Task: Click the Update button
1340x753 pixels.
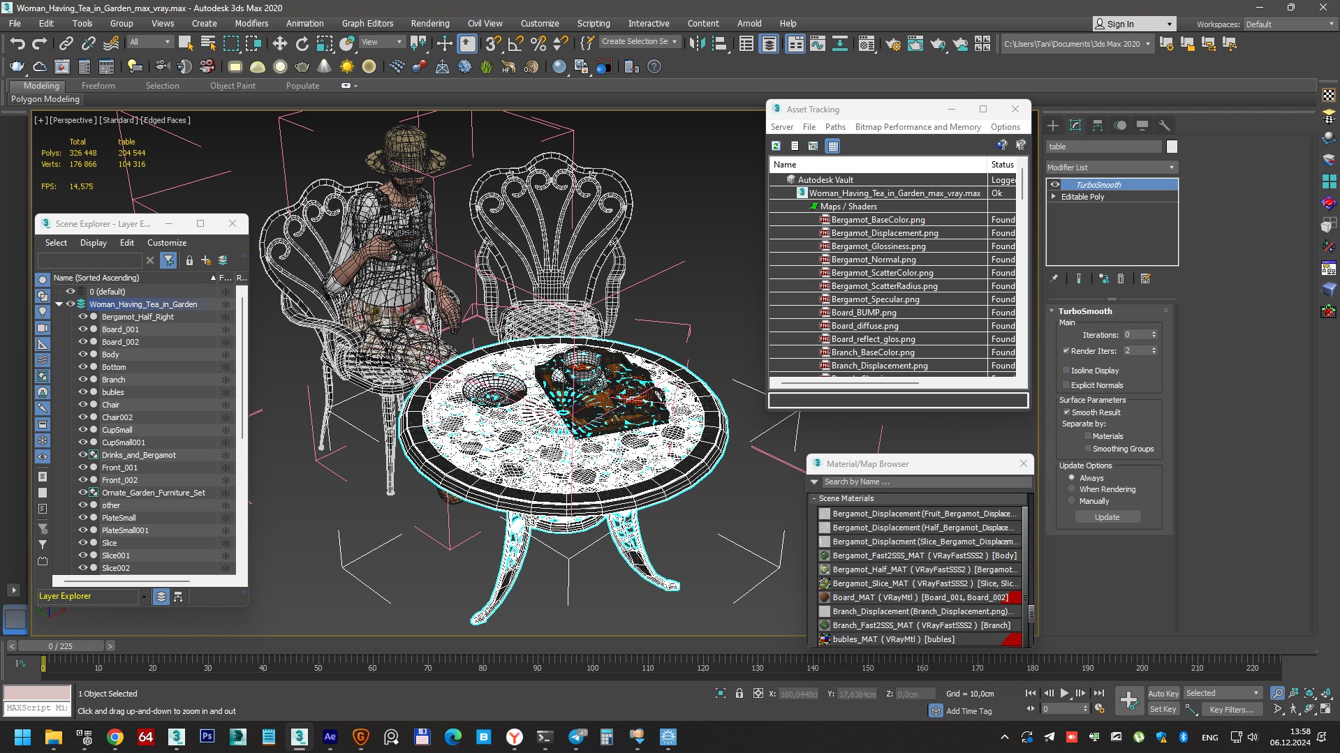Action: click(x=1107, y=517)
